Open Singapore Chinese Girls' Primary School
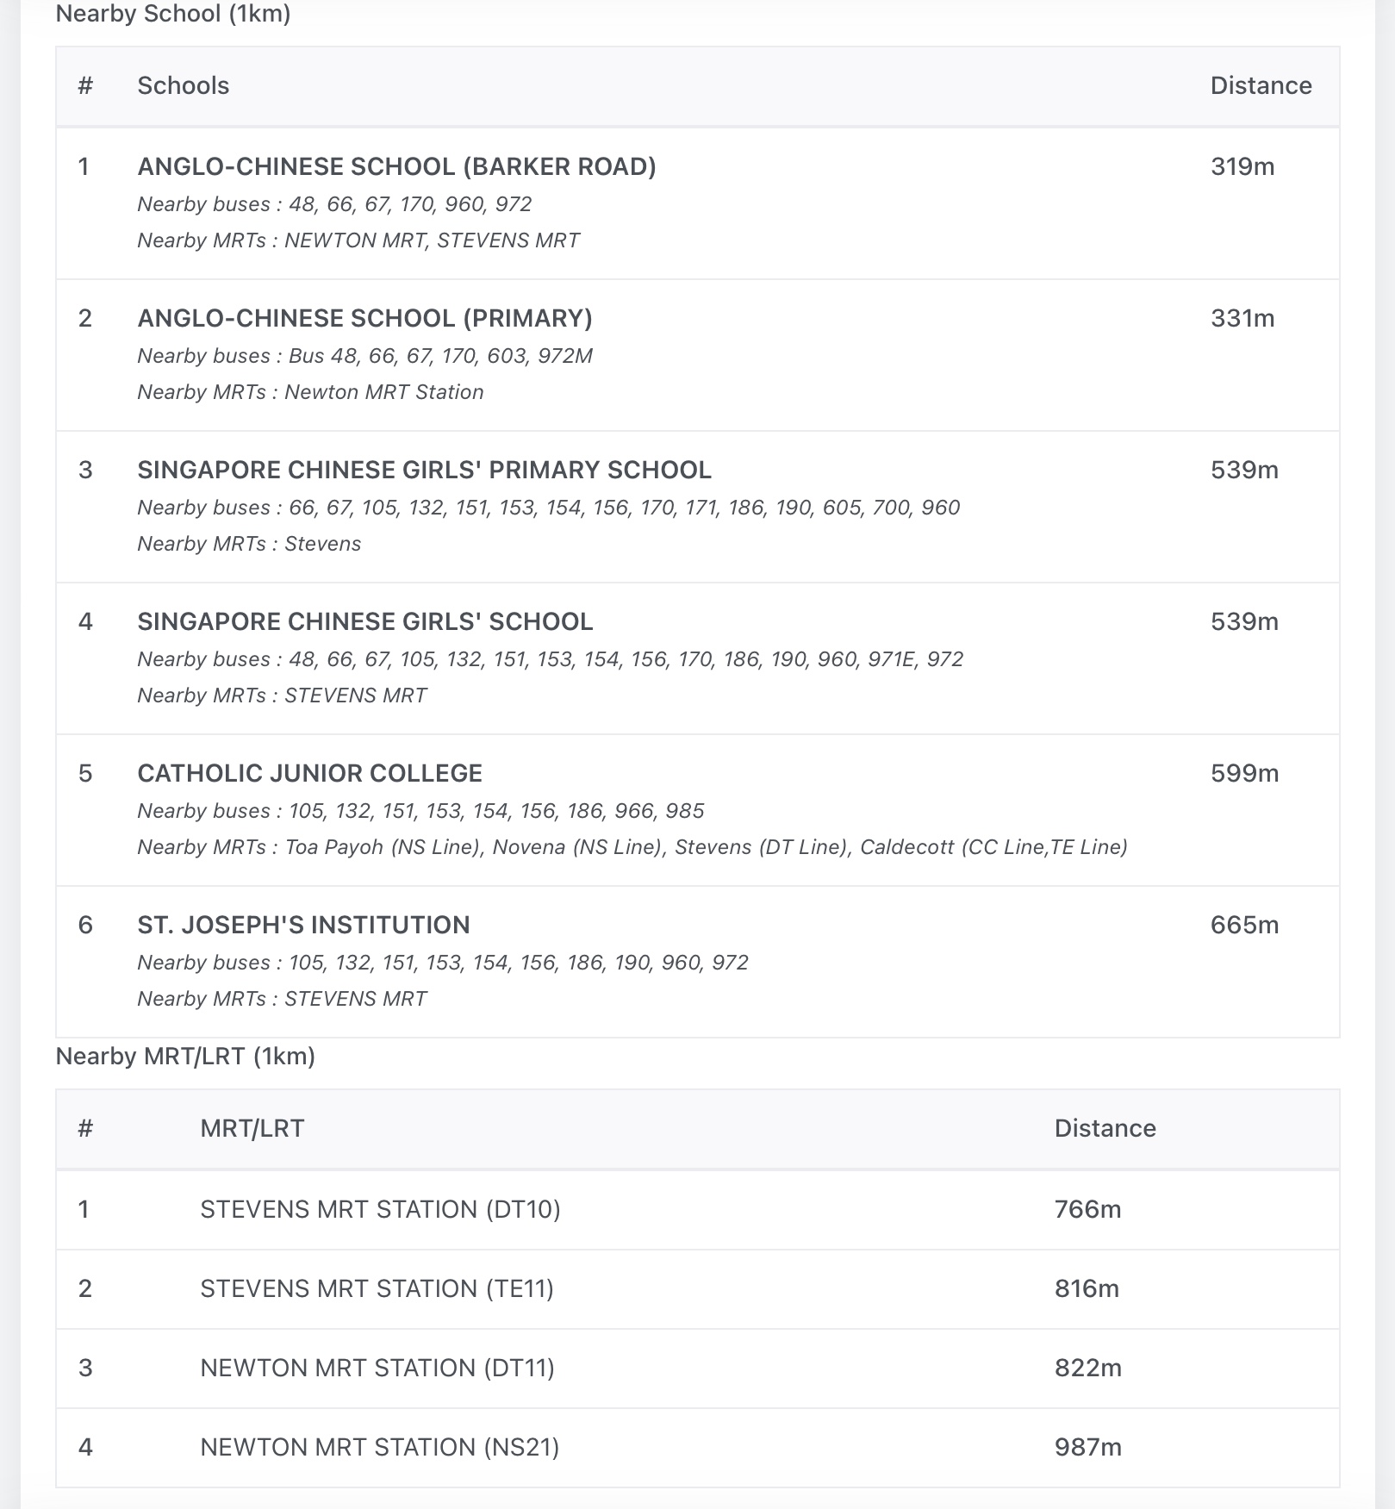Image resolution: width=1395 pixels, height=1509 pixels. (x=424, y=470)
